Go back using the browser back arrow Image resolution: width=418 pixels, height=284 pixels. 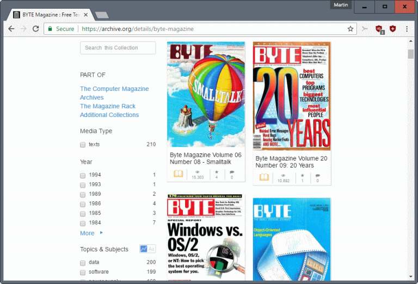tap(11, 29)
